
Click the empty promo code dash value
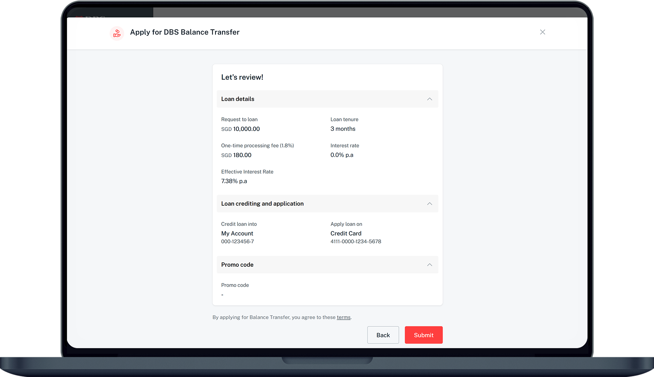click(222, 295)
